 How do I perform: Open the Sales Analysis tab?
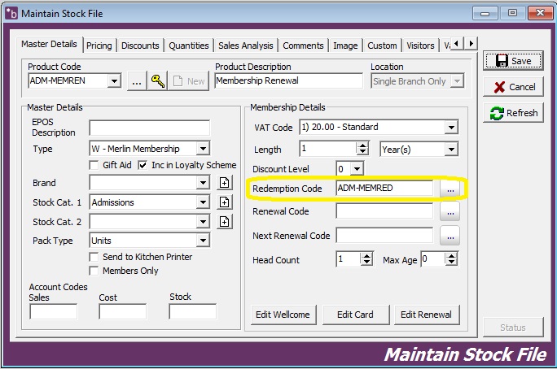(246, 46)
